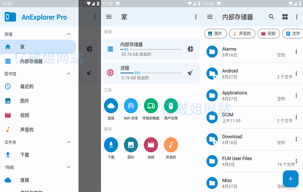
Task: Open options for Applications folder
Action: coord(296,96)
